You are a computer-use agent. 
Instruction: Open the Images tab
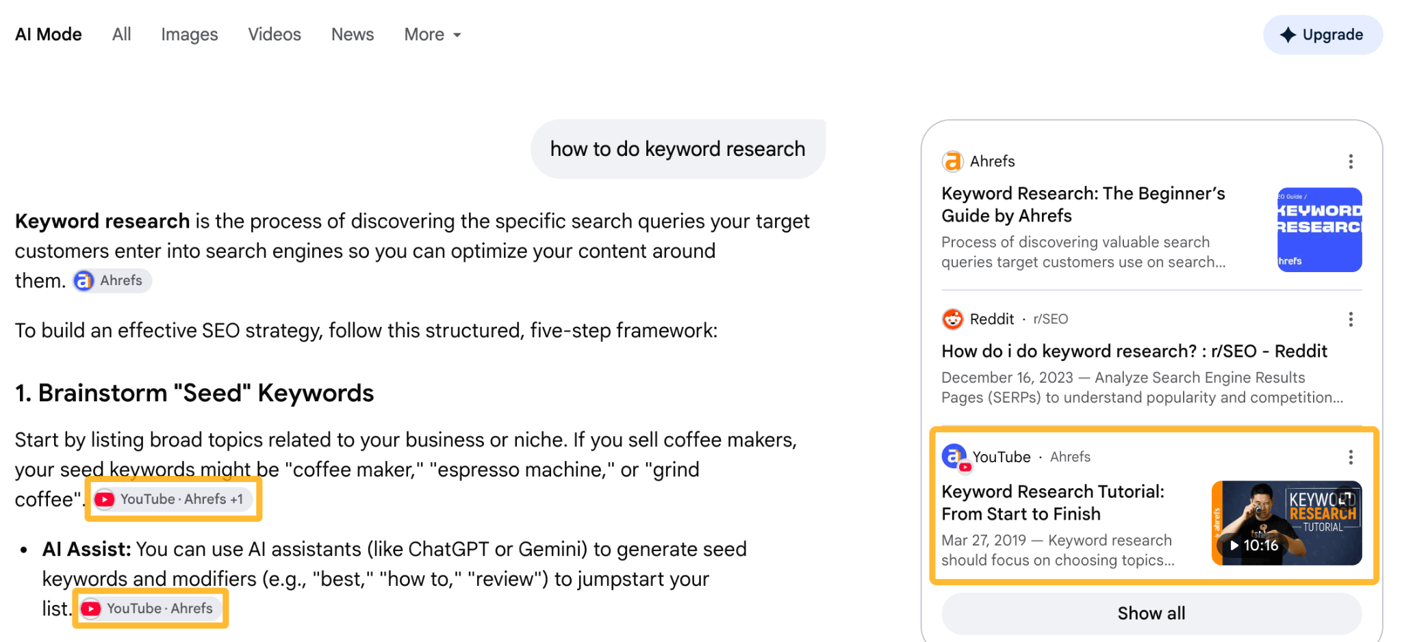190,35
